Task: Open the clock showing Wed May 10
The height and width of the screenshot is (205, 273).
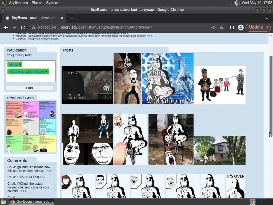Action: tap(257, 3)
